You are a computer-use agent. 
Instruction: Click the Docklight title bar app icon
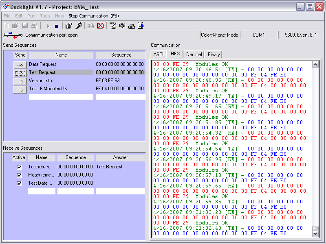pos(6,7)
